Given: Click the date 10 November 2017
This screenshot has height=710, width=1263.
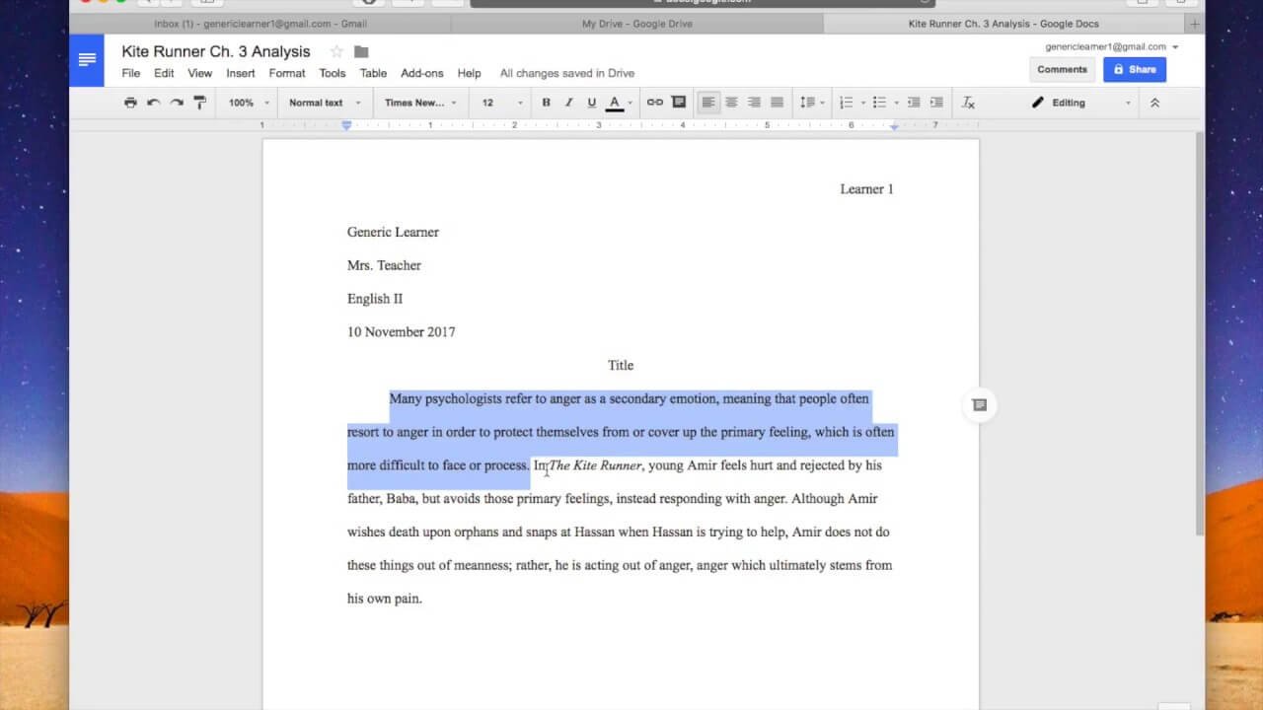Looking at the screenshot, I should pyautogui.click(x=402, y=331).
